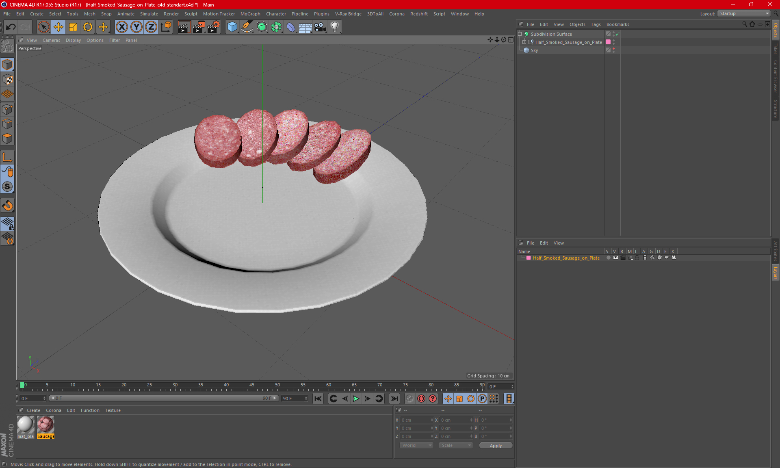Open the World coordinate dropdown

click(416, 445)
